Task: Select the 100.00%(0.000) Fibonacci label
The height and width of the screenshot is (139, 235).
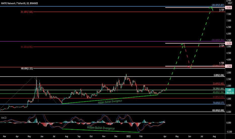Action: tap(218, 110)
